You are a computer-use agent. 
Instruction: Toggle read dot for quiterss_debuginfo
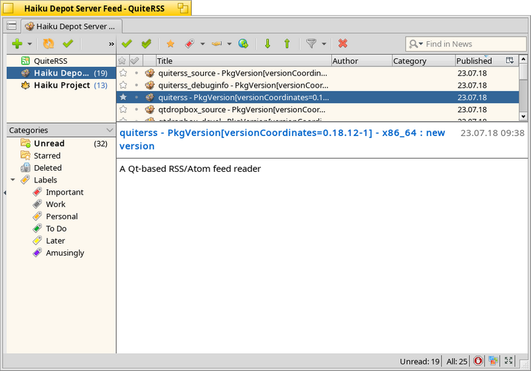136,86
